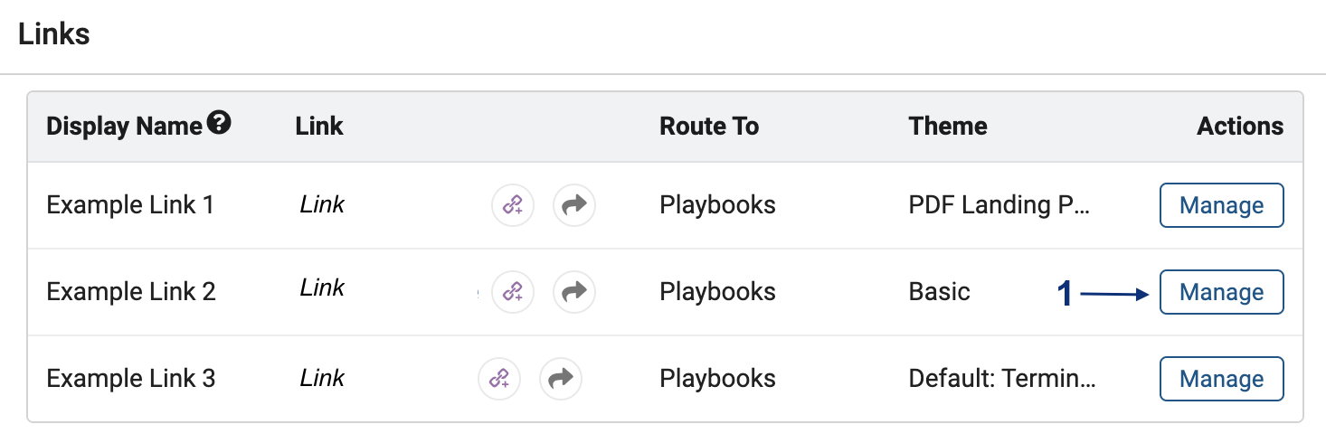Click share arrow icon for Example Link 2
Screen dimensions: 1326x443
pyautogui.click(x=574, y=292)
